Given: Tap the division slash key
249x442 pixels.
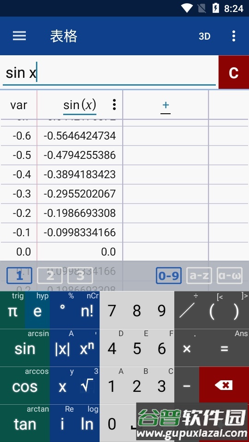Looking at the screenshot, I should tap(187, 310).
